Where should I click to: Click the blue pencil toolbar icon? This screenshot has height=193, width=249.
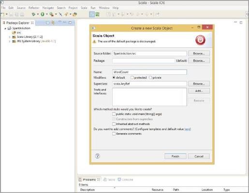(x=60, y=15)
